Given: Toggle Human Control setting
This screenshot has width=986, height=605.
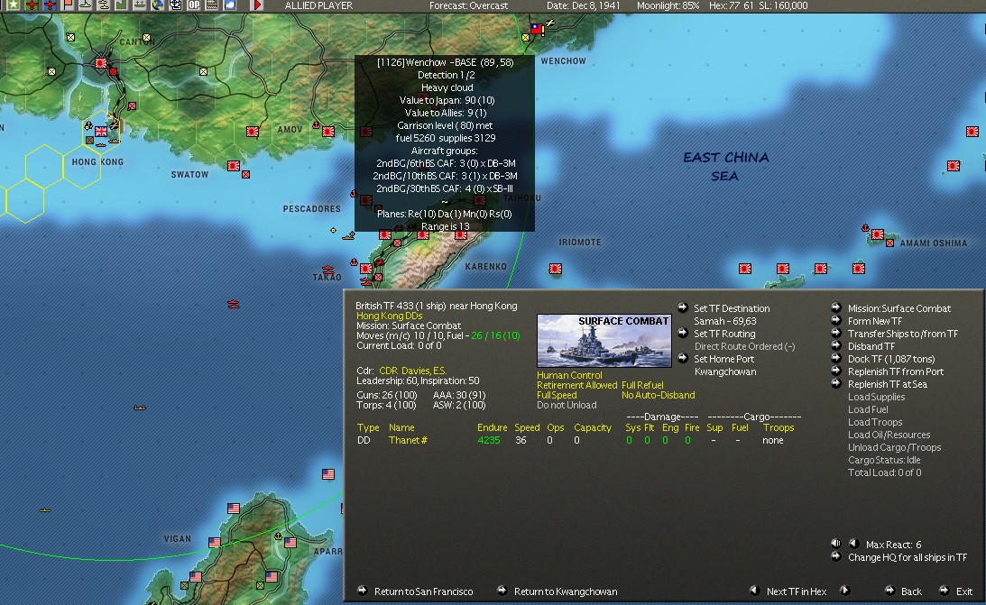Looking at the screenshot, I should (569, 375).
